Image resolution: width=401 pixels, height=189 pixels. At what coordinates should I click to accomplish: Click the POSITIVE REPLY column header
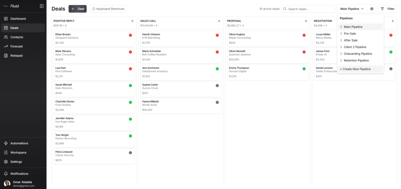tap(64, 21)
